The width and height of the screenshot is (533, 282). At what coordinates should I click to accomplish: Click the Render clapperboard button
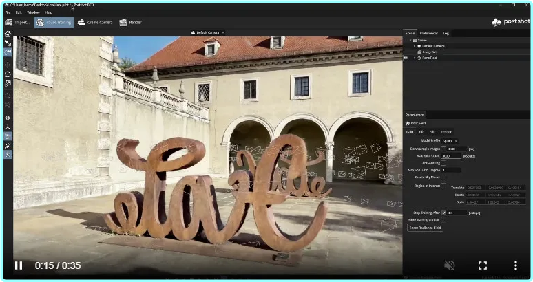[x=130, y=22]
